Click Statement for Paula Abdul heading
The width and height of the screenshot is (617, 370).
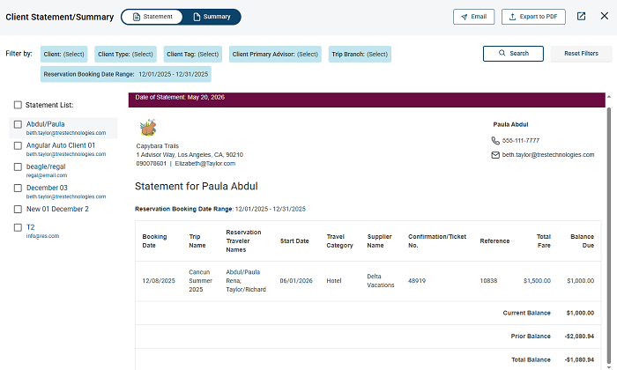(197, 186)
